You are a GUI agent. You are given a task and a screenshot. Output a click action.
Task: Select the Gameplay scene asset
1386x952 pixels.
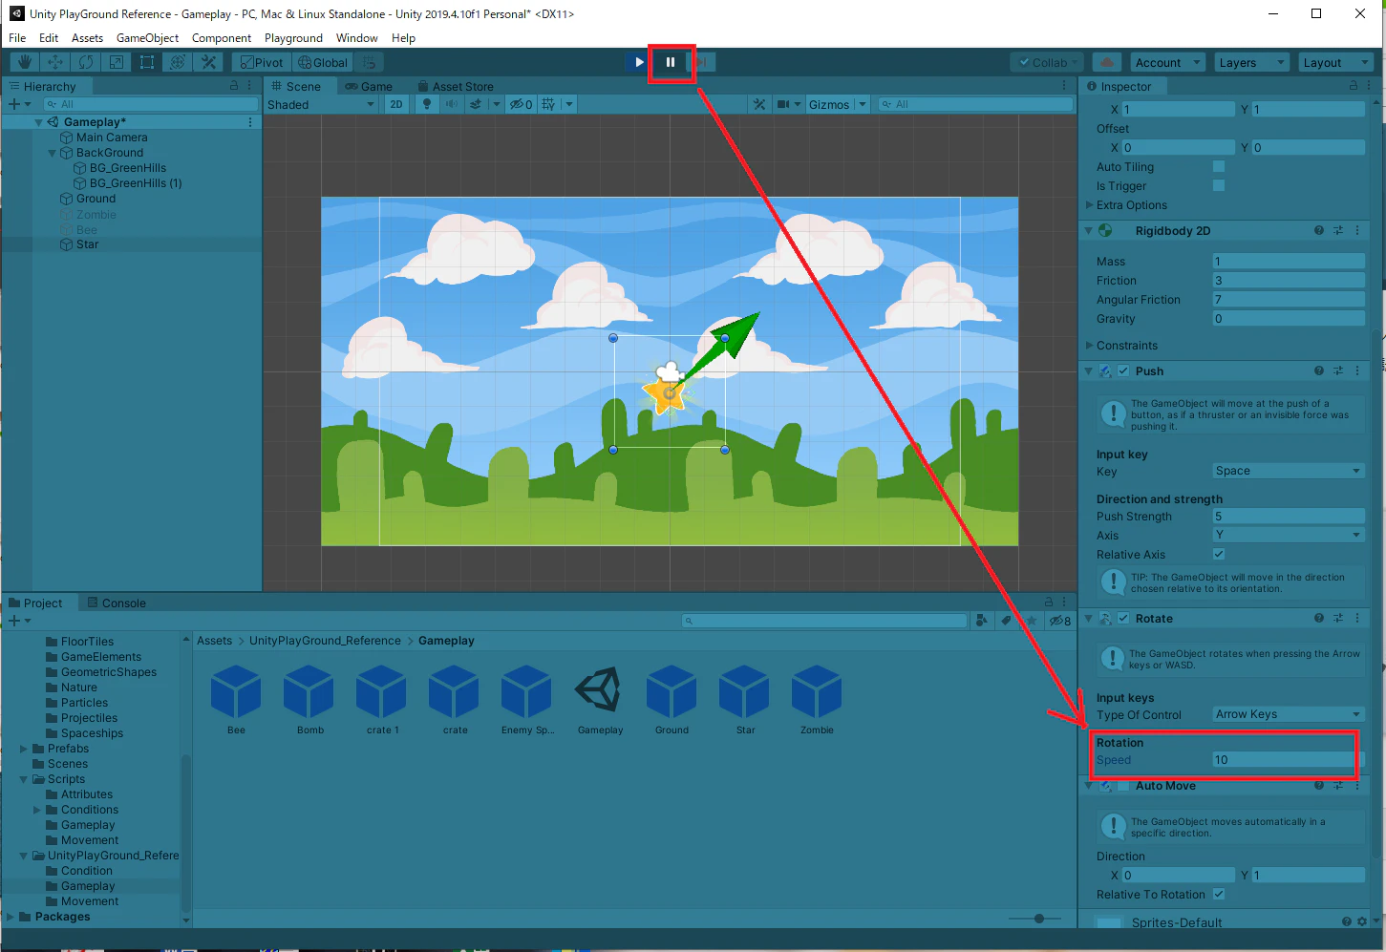tap(600, 700)
